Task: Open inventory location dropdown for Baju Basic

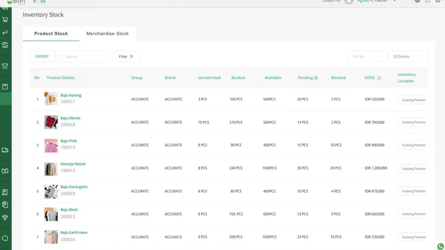Action: point(412,214)
